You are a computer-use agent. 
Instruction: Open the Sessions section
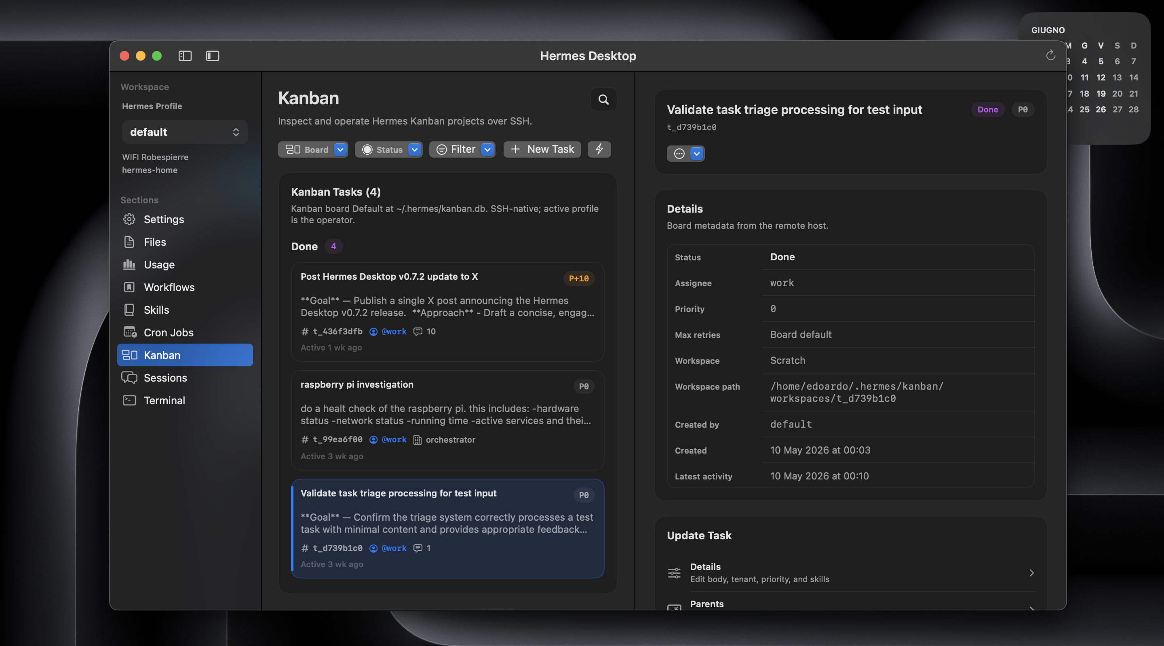185,378
